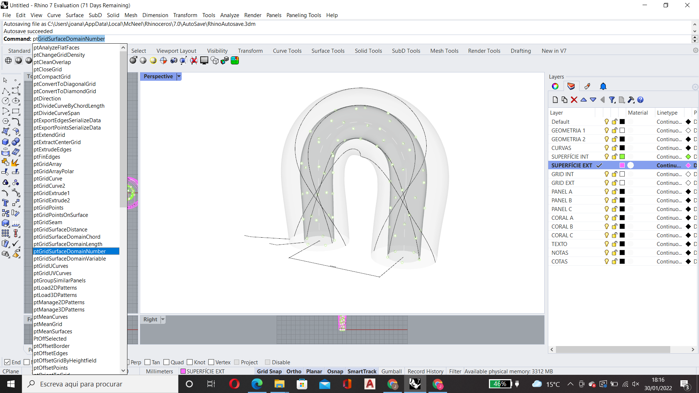The width and height of the screenshot is (699, 393).
Task: Open Layers panel help icon
Action: (640, 100)
